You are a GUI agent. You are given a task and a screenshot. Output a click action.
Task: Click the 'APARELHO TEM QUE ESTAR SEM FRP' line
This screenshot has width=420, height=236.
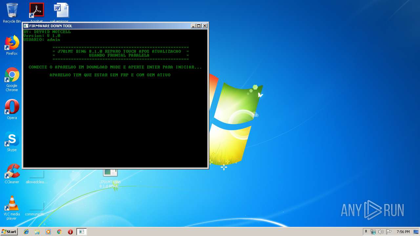coord(110,75)
